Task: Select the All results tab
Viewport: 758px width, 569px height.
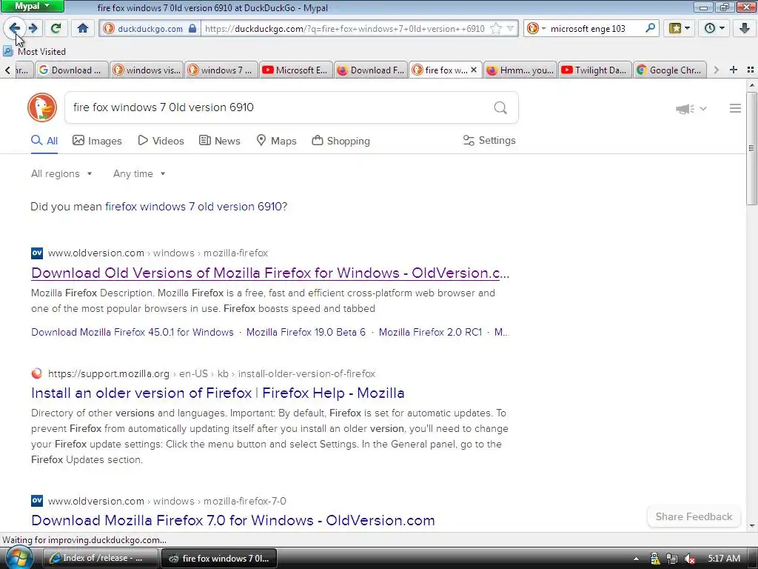Action: 44,141
